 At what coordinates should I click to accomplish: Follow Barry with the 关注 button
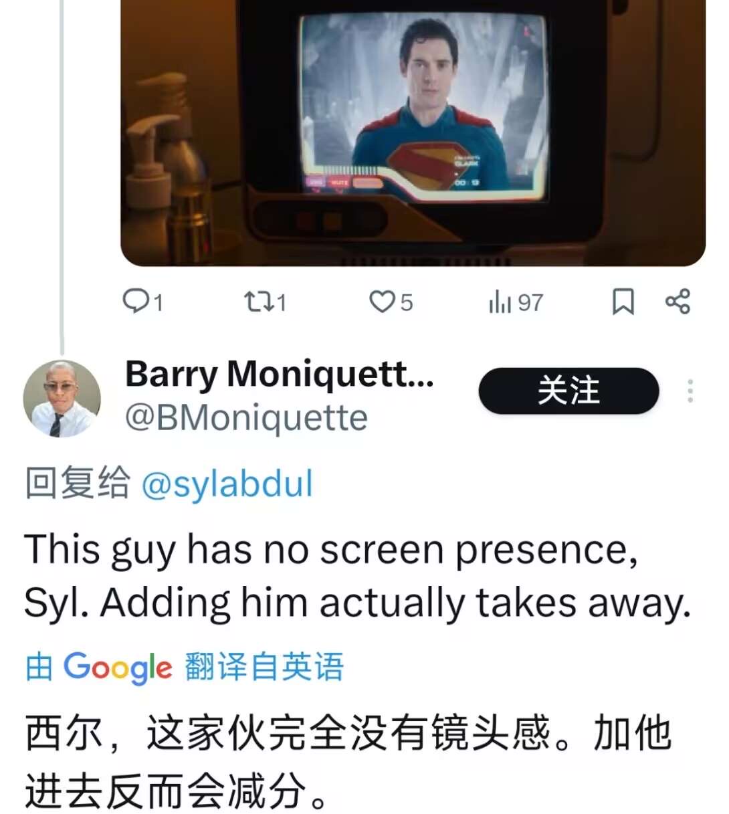[x=568, y=391]
